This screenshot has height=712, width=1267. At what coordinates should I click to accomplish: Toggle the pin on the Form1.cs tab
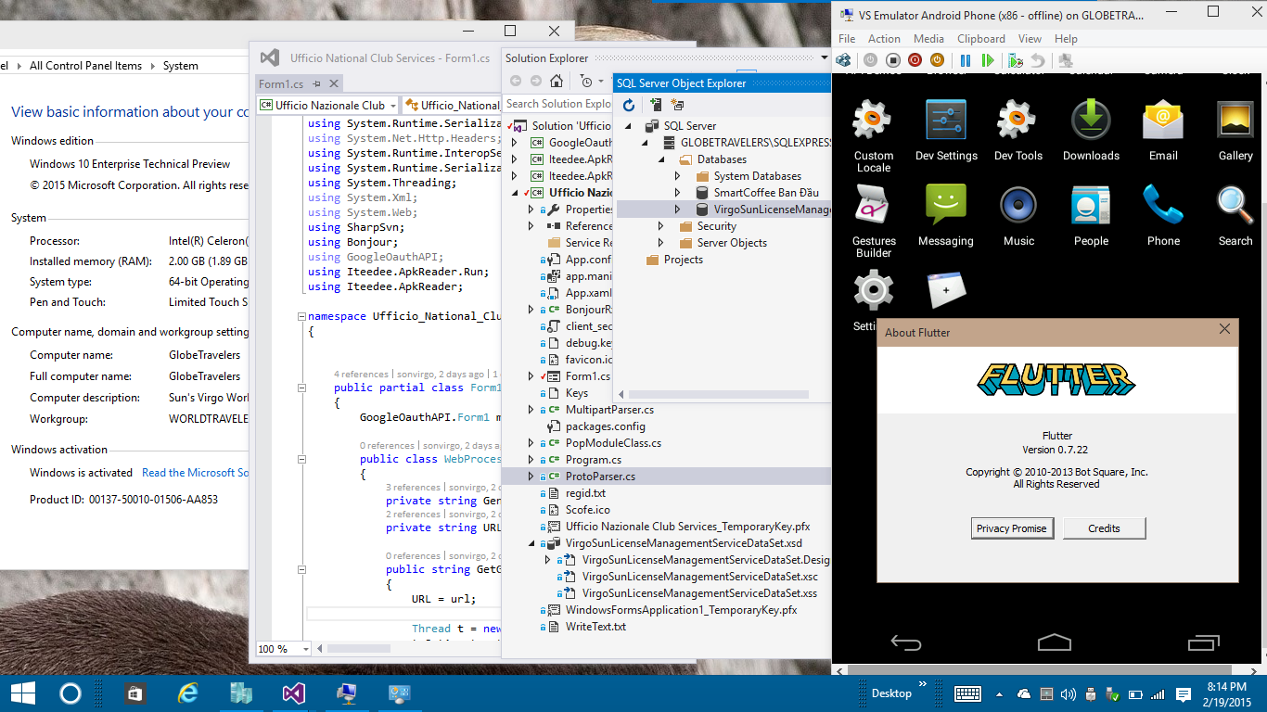[x=315, y=83]
